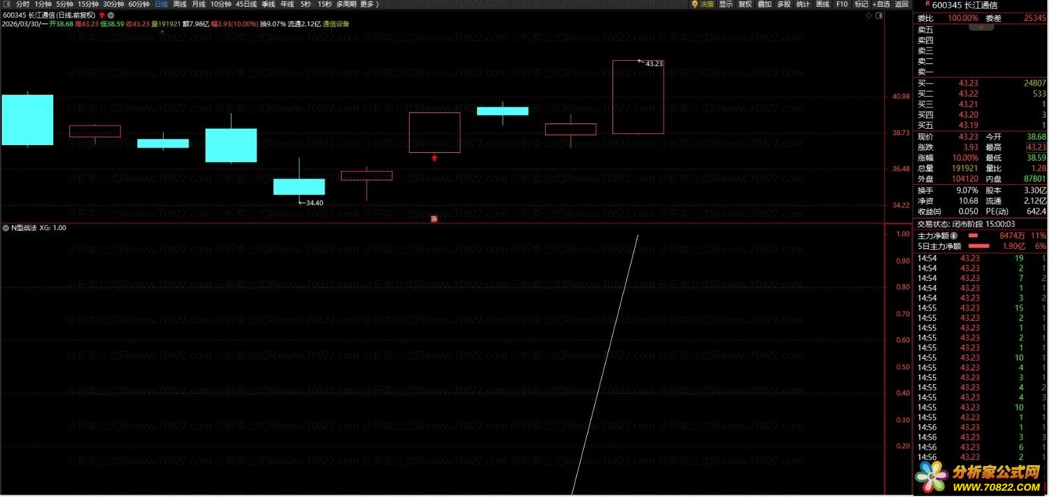Click the 买五 price 43.19
This screenshot has height=498, width=1051.
click(969, 125)
